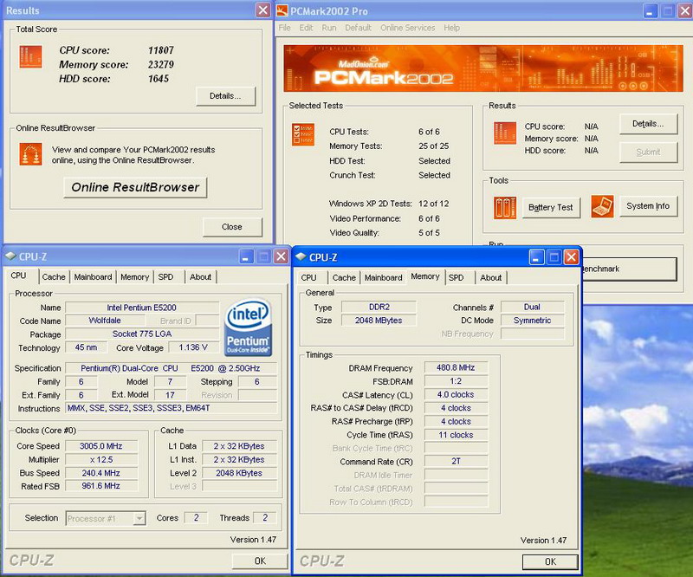Open the Run menu in PCMark2002

(x=329, y=28)
